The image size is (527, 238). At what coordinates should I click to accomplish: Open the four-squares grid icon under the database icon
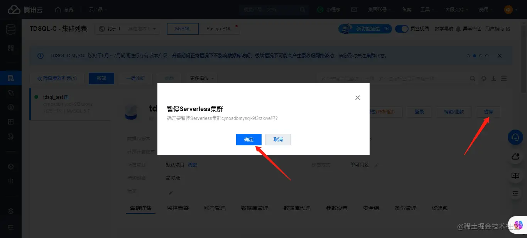pos(11,48)
